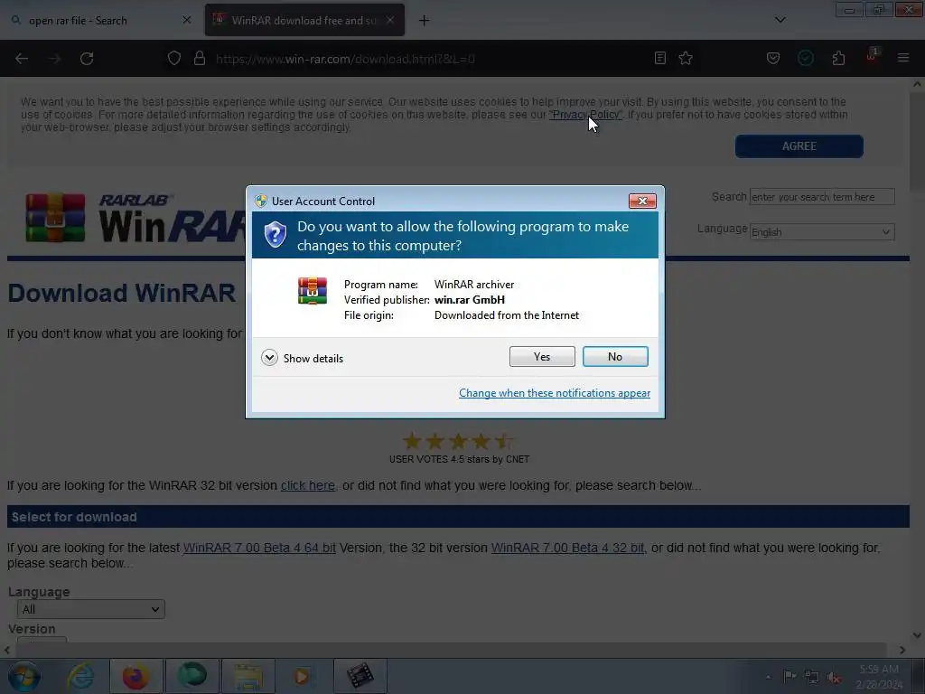
Task: Open the Pocket save icon
Action: [x=773, y=58]
